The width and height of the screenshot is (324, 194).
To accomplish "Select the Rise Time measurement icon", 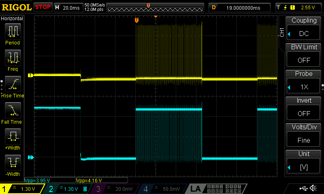I will 13,84.
